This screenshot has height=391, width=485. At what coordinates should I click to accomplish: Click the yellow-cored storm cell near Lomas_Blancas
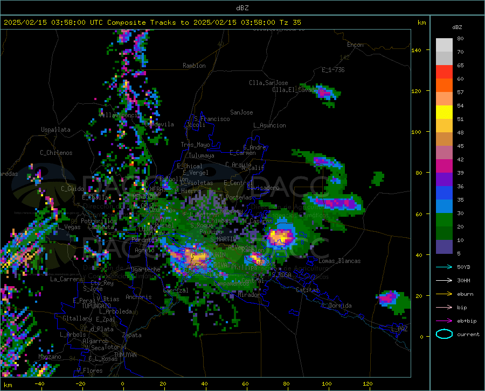pyautogui.click(x=281, y=237)
